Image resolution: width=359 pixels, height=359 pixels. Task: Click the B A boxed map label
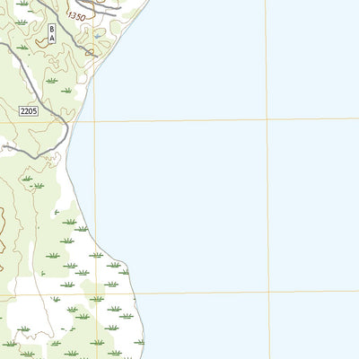point(52,33)
